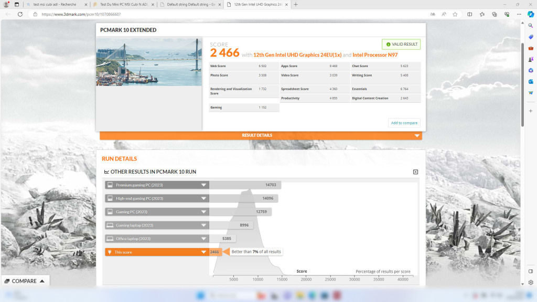Click the page's vertical scrollbar thumb

tap(522, 85)
